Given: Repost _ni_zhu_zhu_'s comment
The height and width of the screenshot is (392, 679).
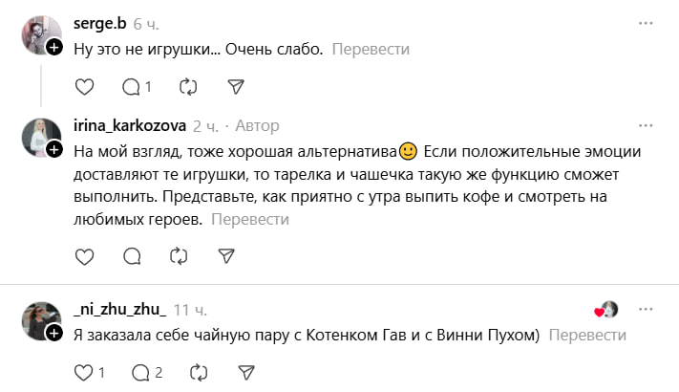Looking at the screenshot, I should point(198,371).
